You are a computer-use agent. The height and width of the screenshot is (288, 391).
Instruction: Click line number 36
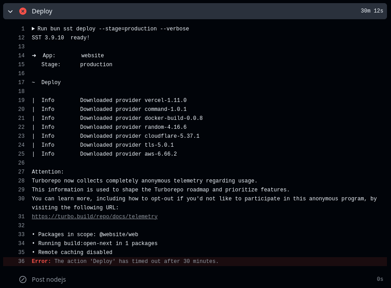tap(21, 262)
